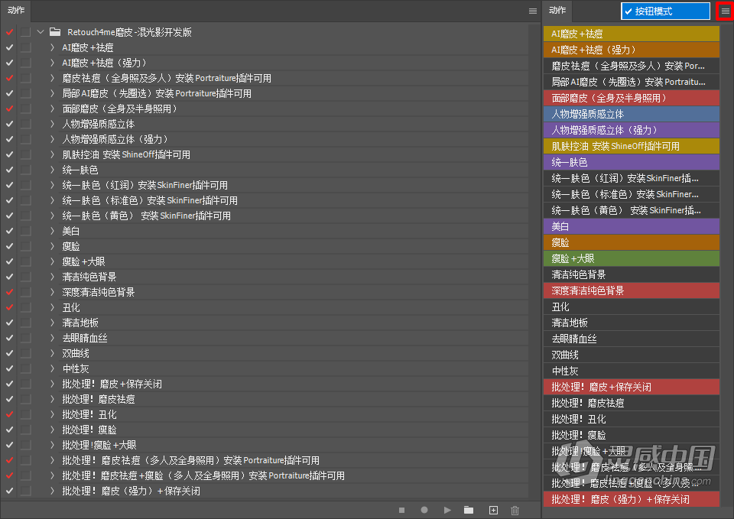Click the Retouch4me set folder icon
Image resolution: width=734 pixels, height=519 pixels.
pyautogui.click(x=55, y=32)
